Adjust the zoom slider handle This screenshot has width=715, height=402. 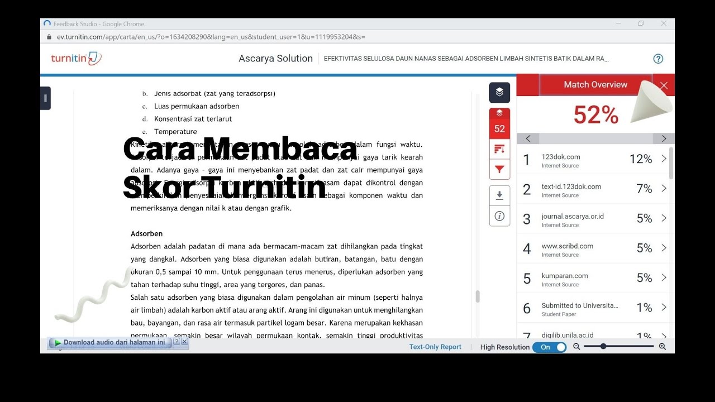(x=603, y=347)
